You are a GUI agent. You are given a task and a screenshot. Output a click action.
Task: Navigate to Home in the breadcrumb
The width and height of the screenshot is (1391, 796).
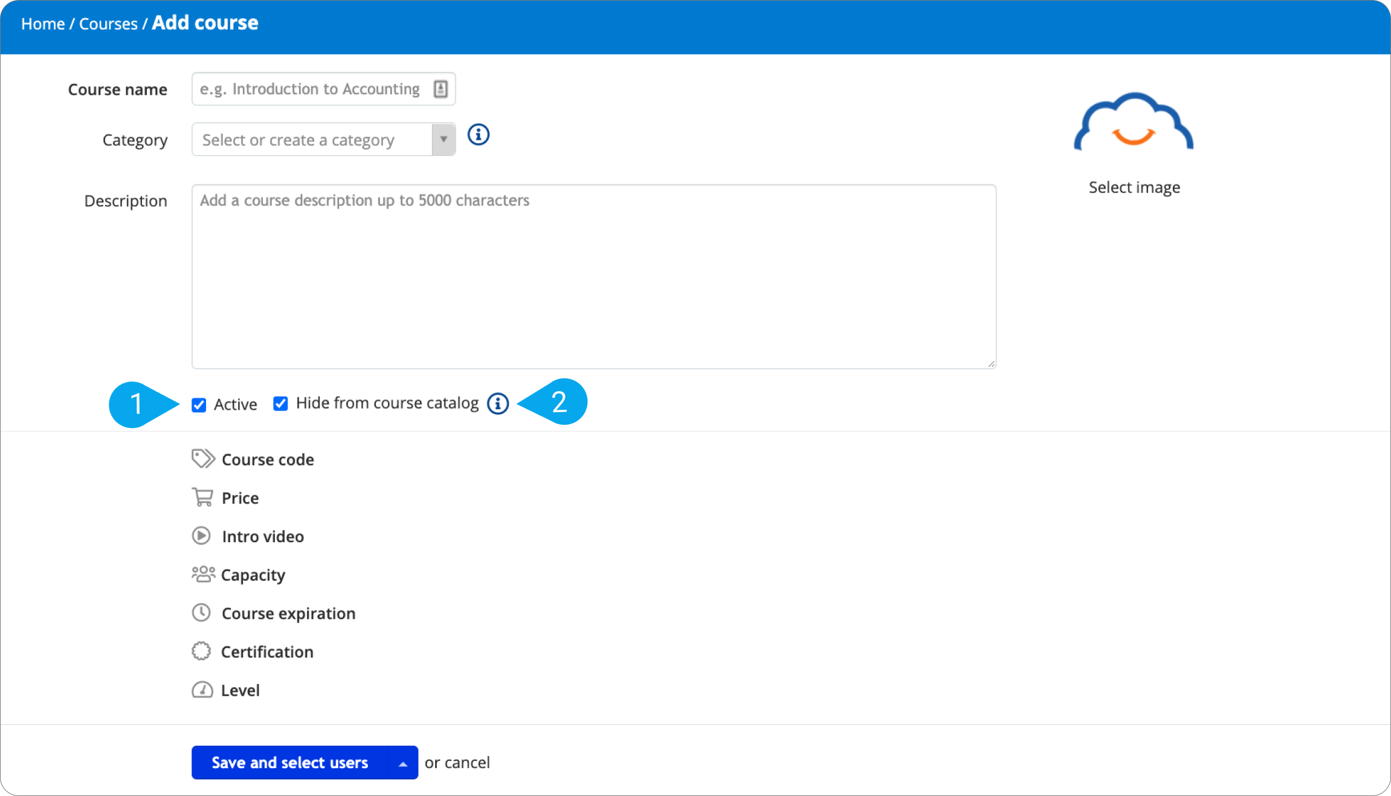tap(43, 24)
